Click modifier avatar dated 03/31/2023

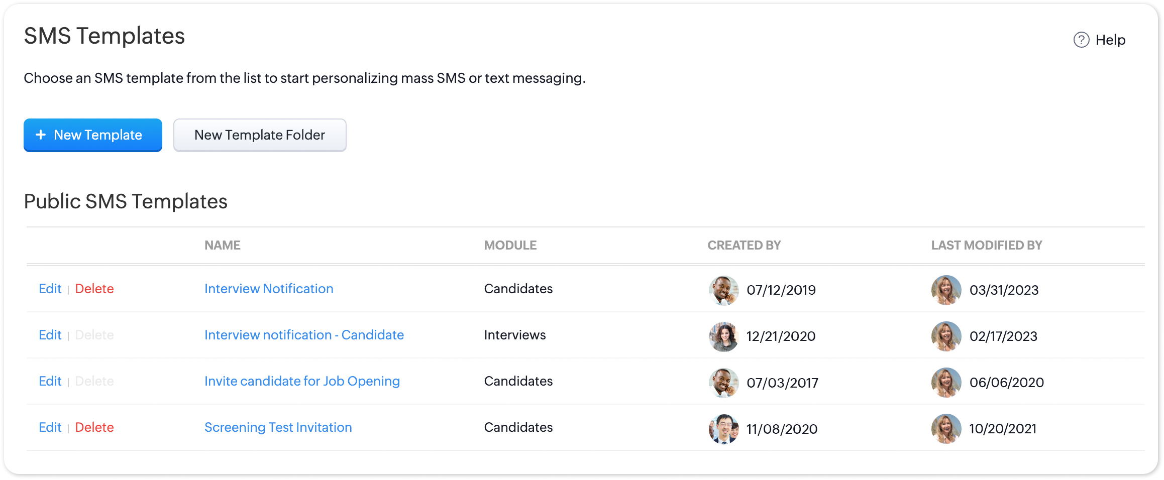click(946, 290)
